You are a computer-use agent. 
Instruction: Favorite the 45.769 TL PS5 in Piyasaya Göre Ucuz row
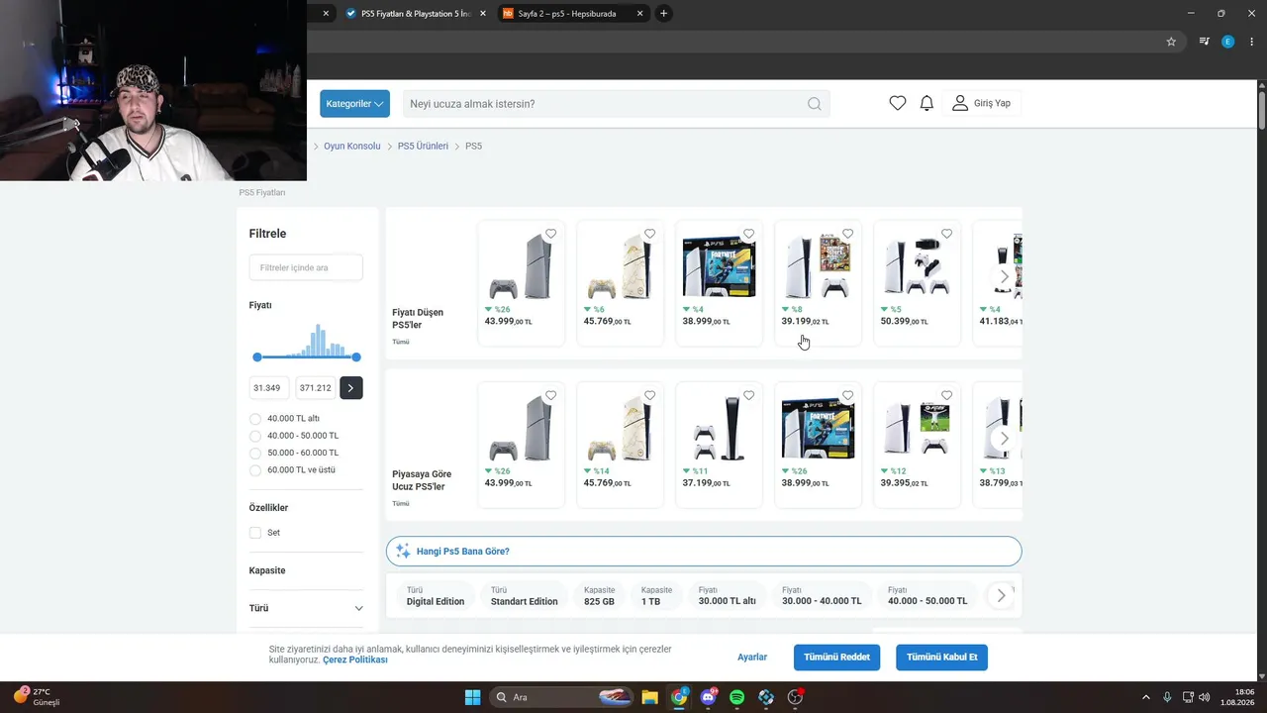point(650,396)
